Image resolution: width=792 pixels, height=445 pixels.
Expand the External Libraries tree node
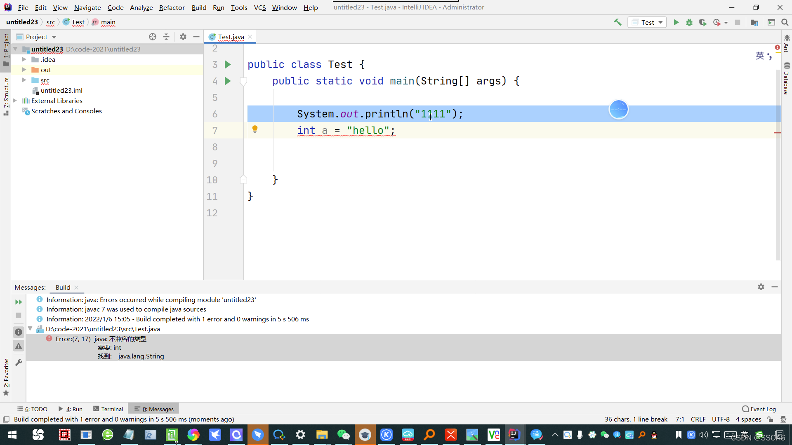(16, 101)
